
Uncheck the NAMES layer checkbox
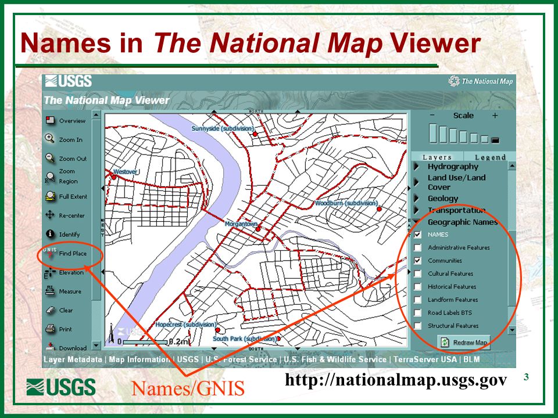point(417,234)
